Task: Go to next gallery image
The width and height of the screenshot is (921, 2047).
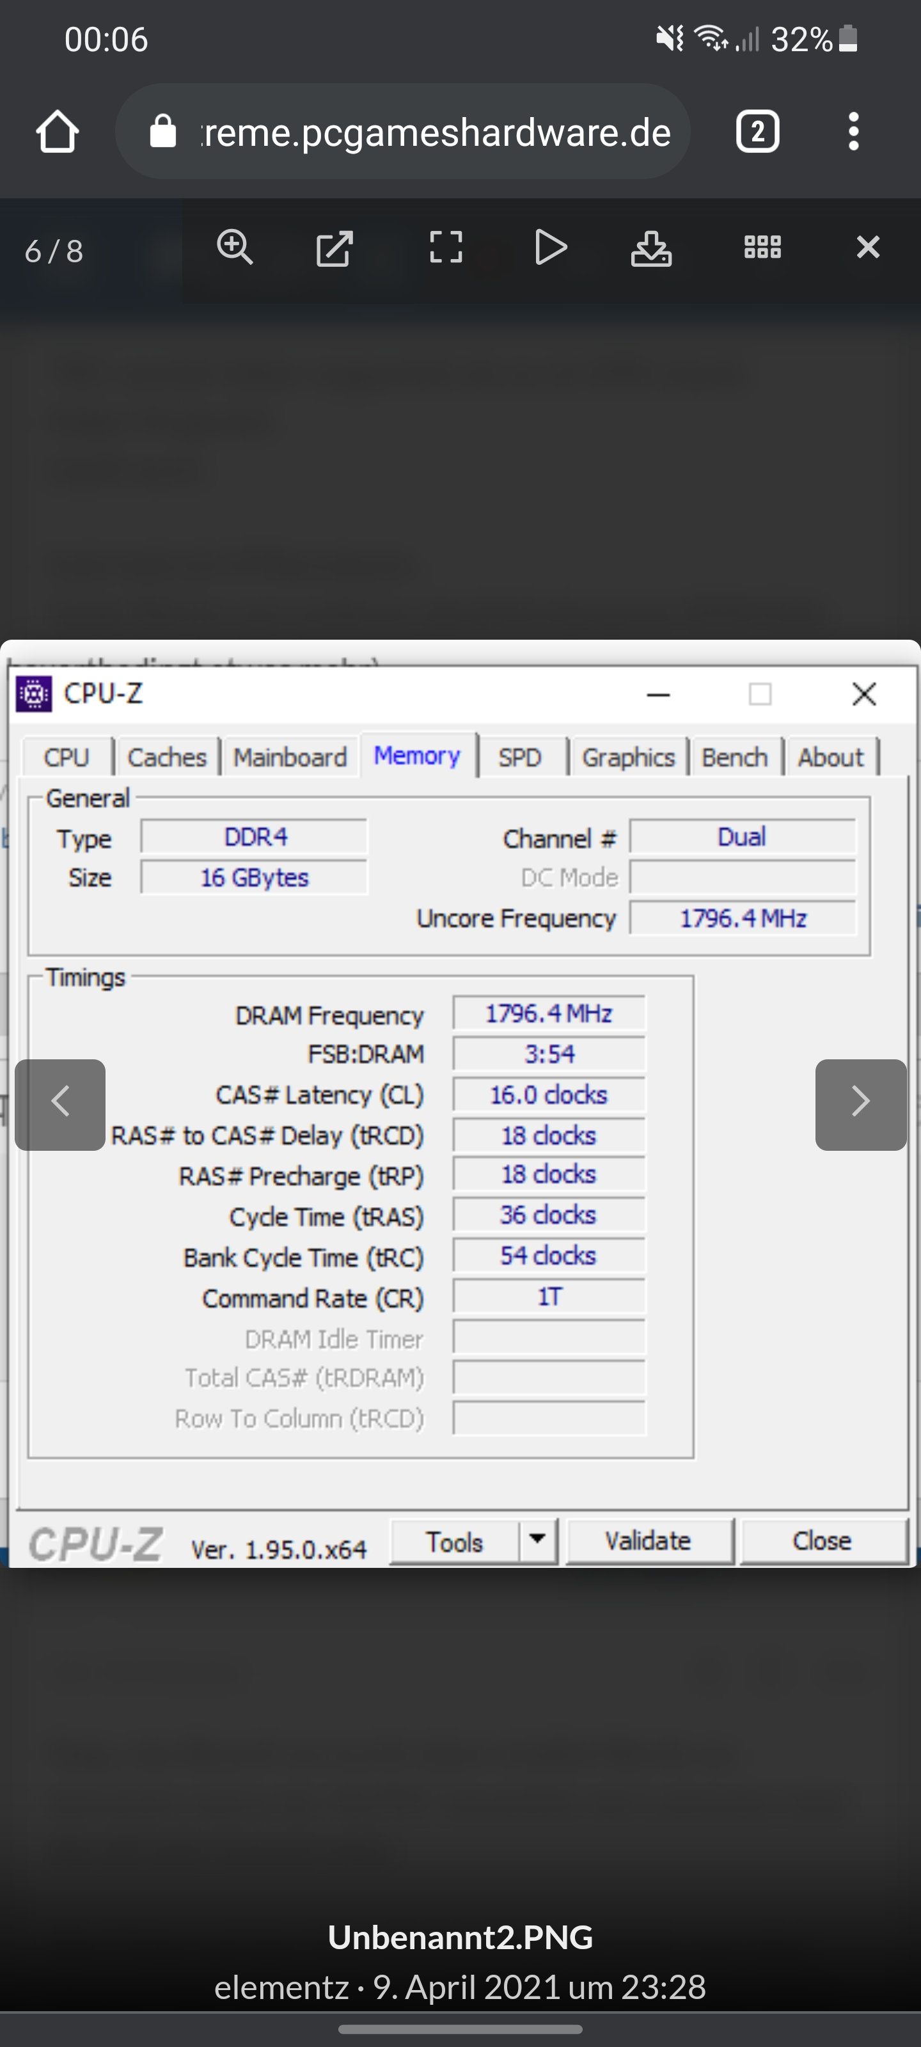Action: coord(861,1103)
